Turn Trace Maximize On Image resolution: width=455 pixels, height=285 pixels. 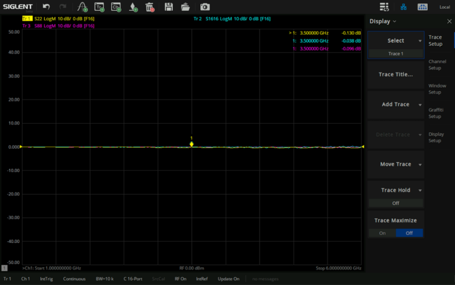tap(382, 233)
